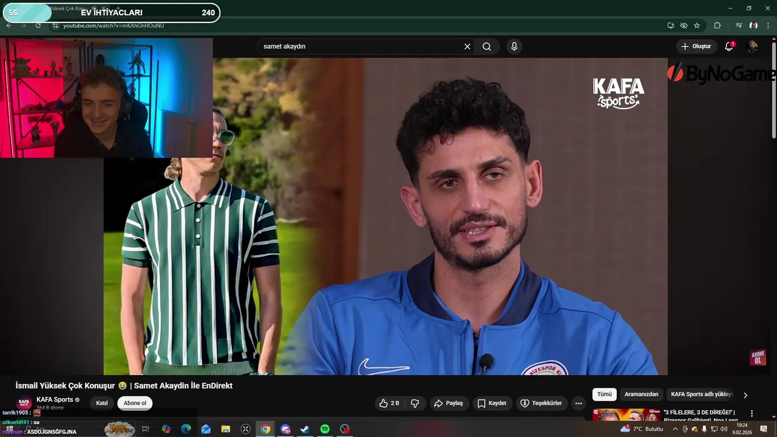The height and width of the screenshot is (437, 777).
Task: Share the video via Paylaş
Action: click(x=449, y=403)
